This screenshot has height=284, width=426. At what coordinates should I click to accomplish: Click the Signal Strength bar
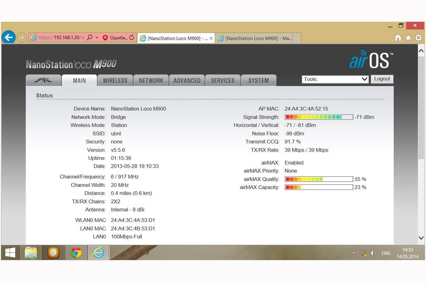pyautogui.click(x=319, y=117)
